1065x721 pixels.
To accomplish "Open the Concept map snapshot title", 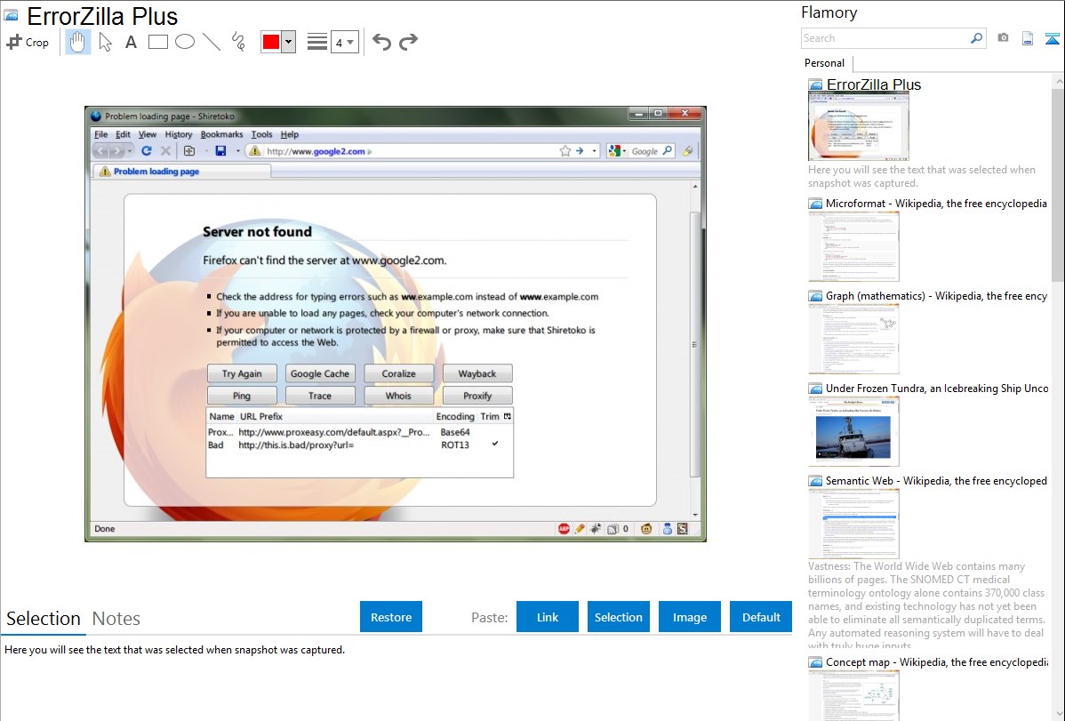I will [937, 661].
